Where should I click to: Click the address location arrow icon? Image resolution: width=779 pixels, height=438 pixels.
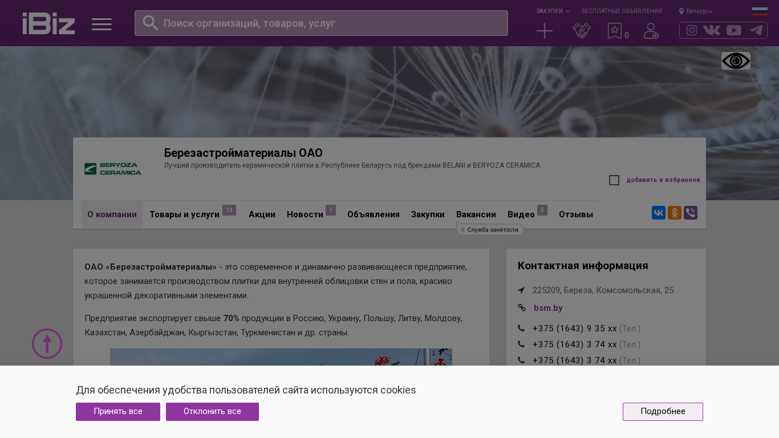(x=521, y=290)
